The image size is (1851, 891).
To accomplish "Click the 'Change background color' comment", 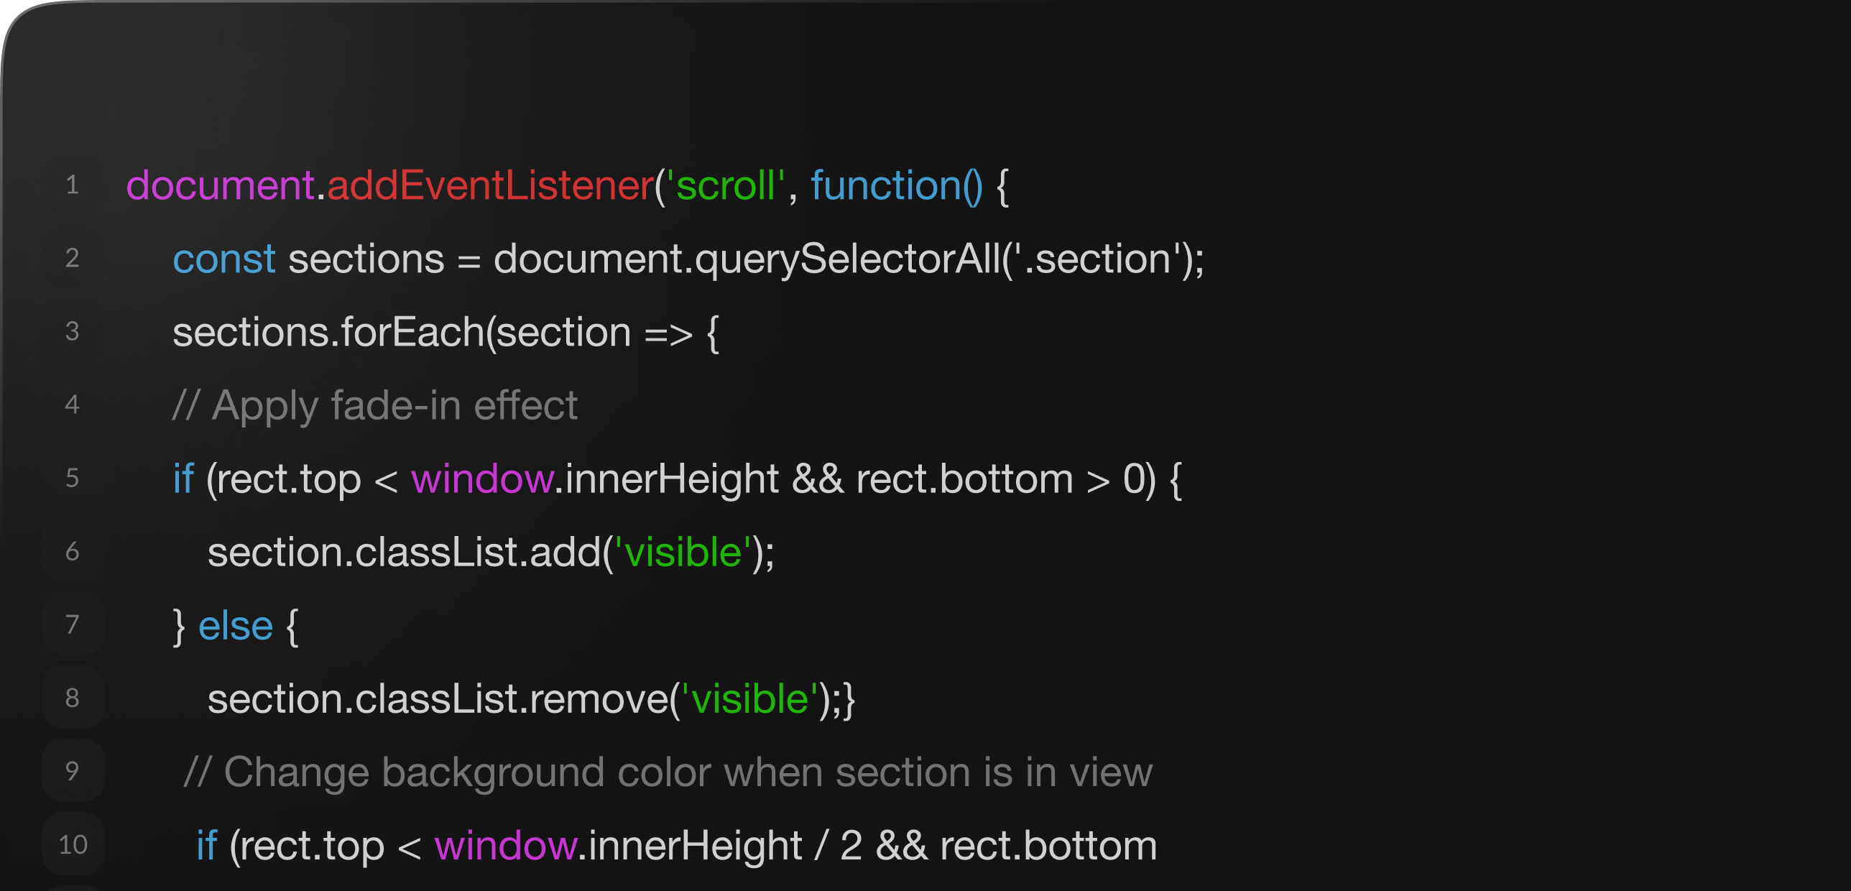I will point(668,773).
